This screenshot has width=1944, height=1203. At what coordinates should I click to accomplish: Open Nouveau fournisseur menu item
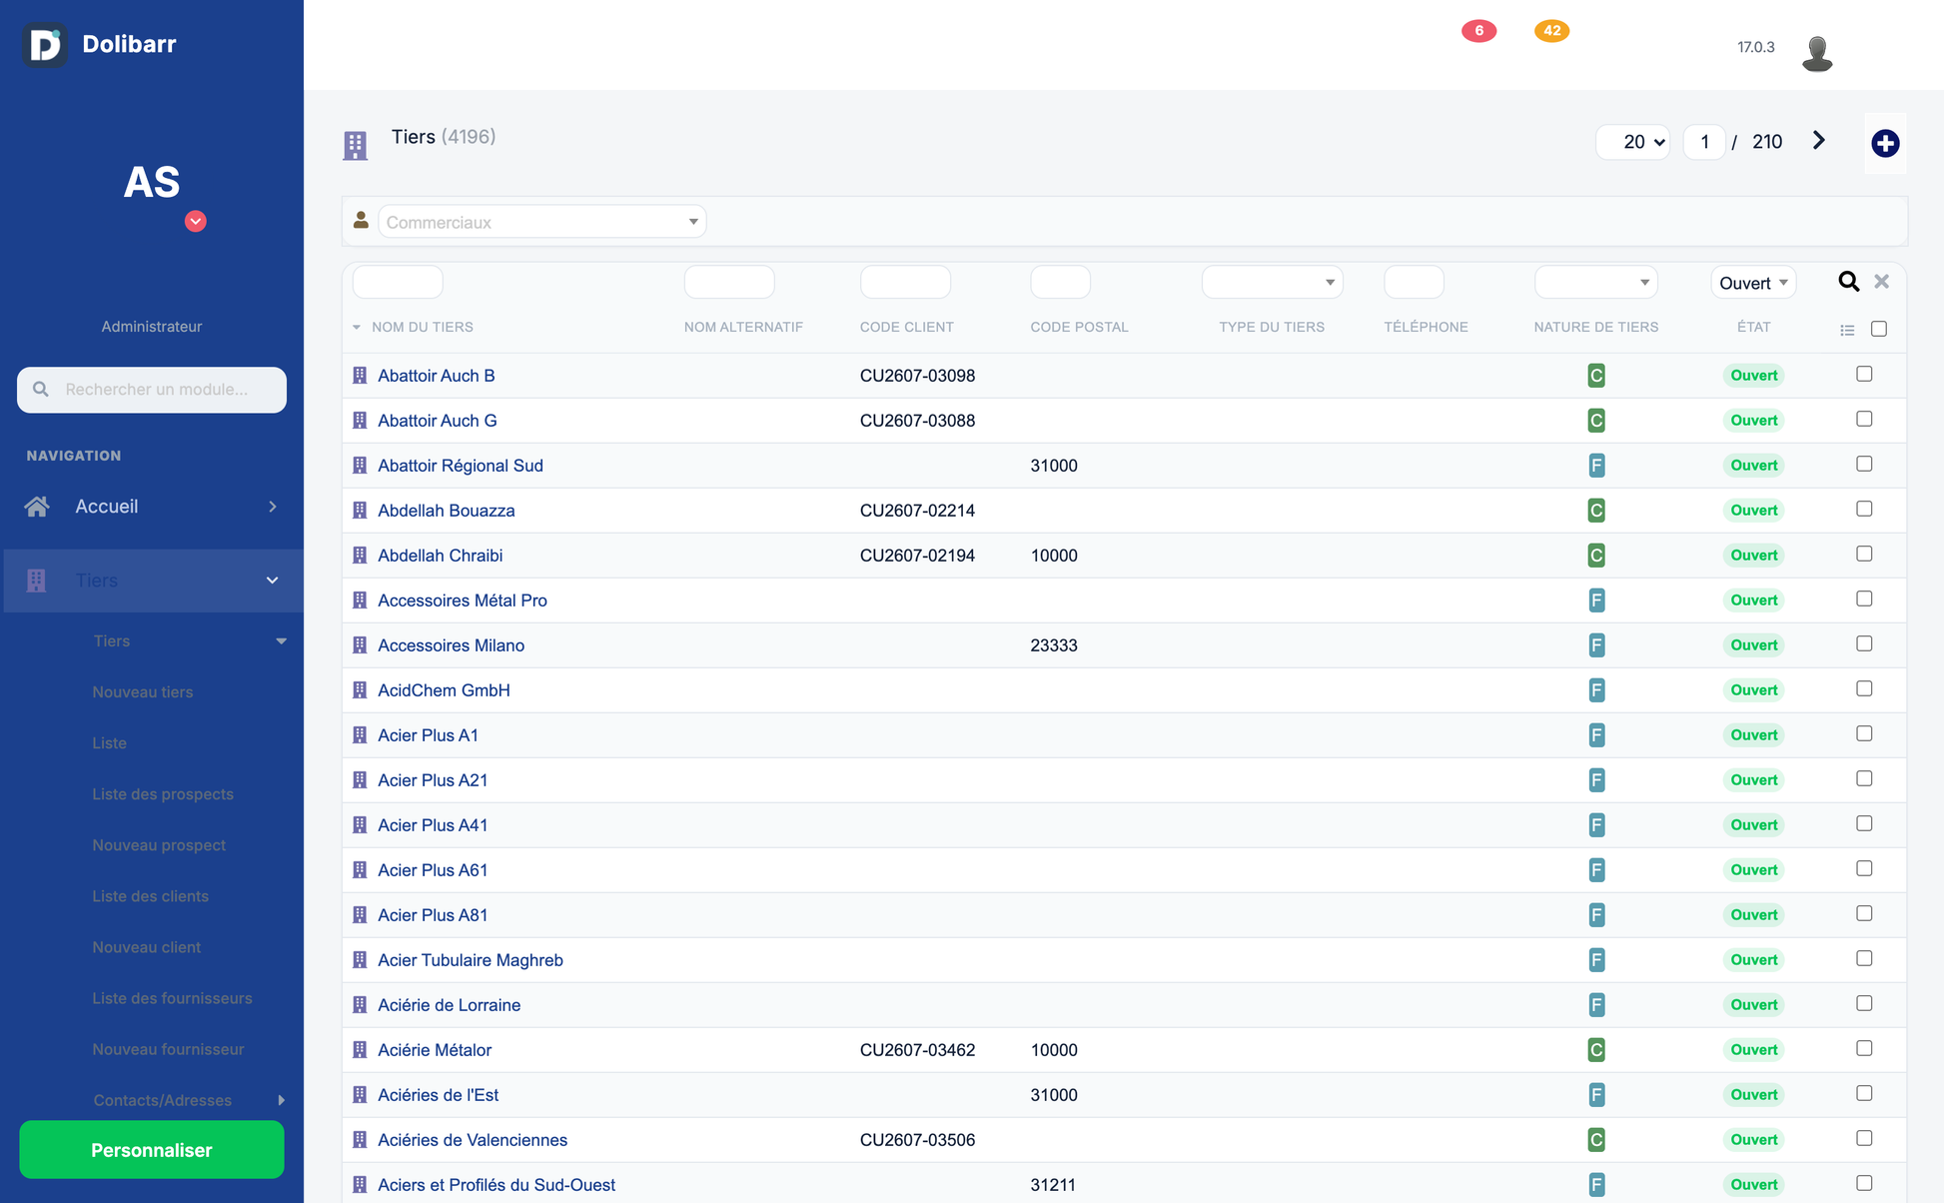click(168, 1048)
